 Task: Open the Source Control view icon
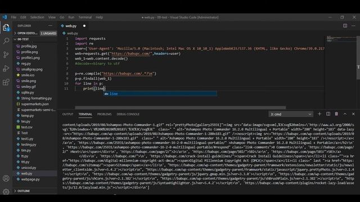click(x=6, y=54)
